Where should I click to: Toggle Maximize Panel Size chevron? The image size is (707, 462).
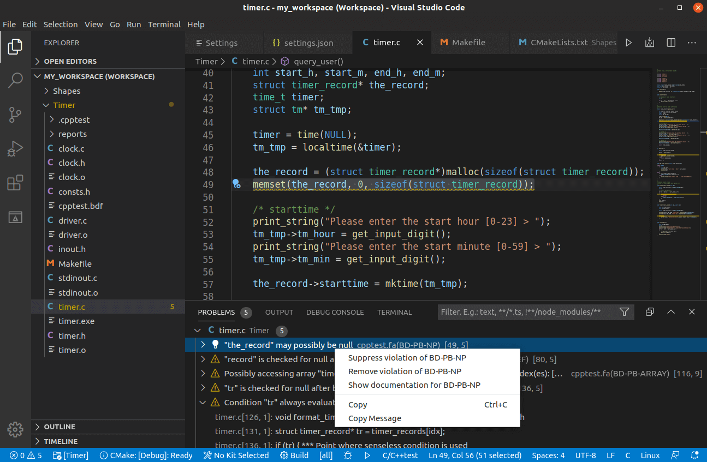coord(670,311)
